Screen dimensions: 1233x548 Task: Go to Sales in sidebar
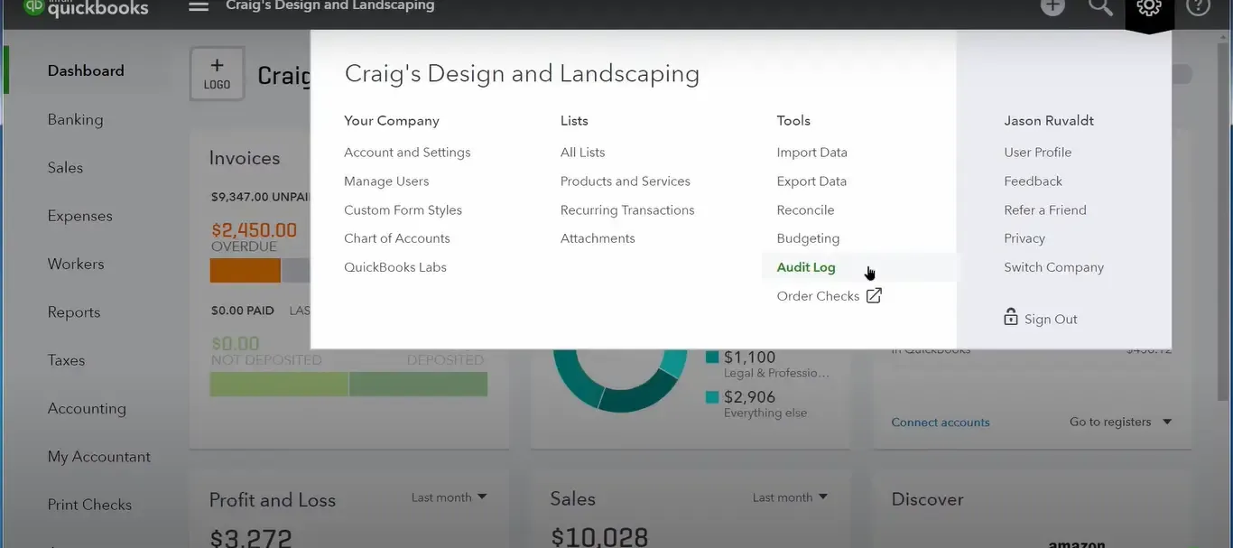click(65, 168)
